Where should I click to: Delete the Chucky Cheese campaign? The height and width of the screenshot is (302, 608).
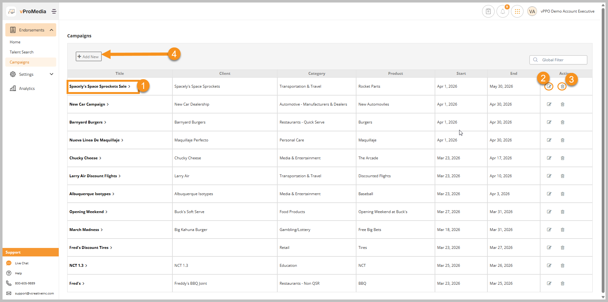[x=562, y=158]
